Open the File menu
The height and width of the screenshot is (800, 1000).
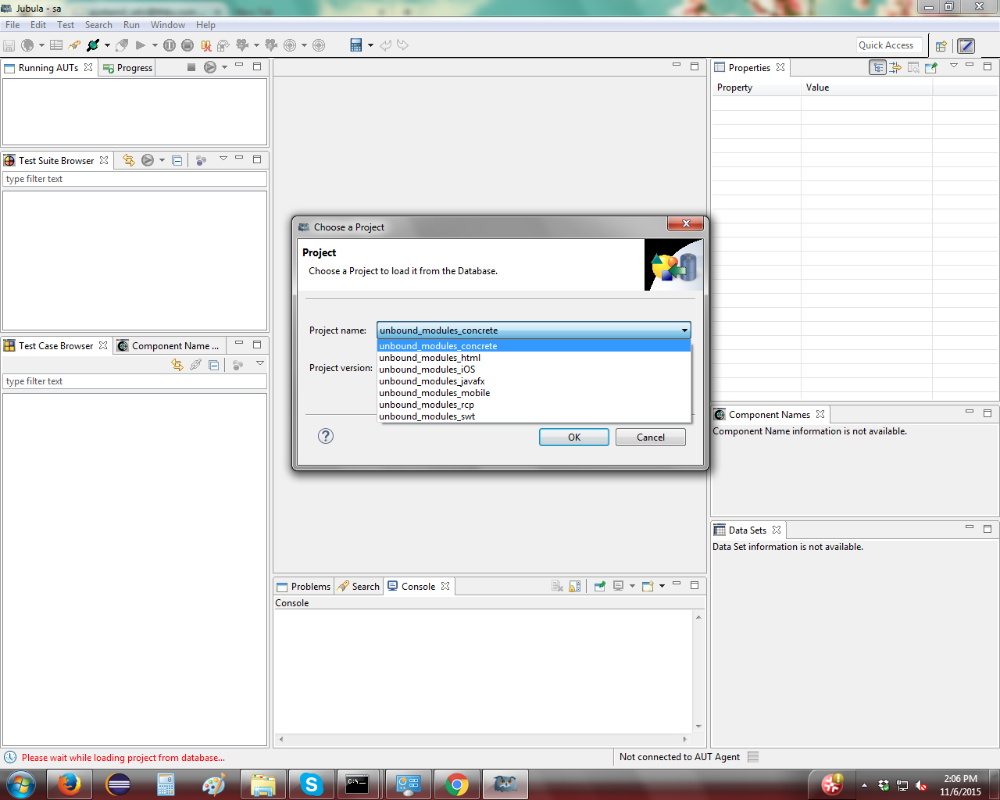click(x=12, y=25)
